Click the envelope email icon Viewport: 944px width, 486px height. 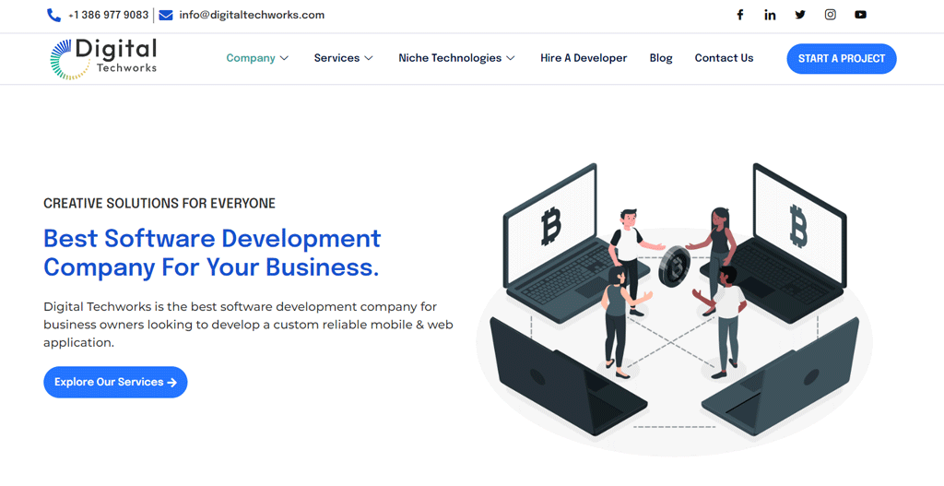pos(166,16)
